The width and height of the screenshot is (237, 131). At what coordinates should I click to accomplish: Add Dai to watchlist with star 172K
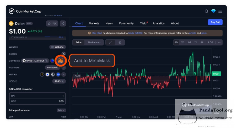pyautogui.click(x=52, y=23)
